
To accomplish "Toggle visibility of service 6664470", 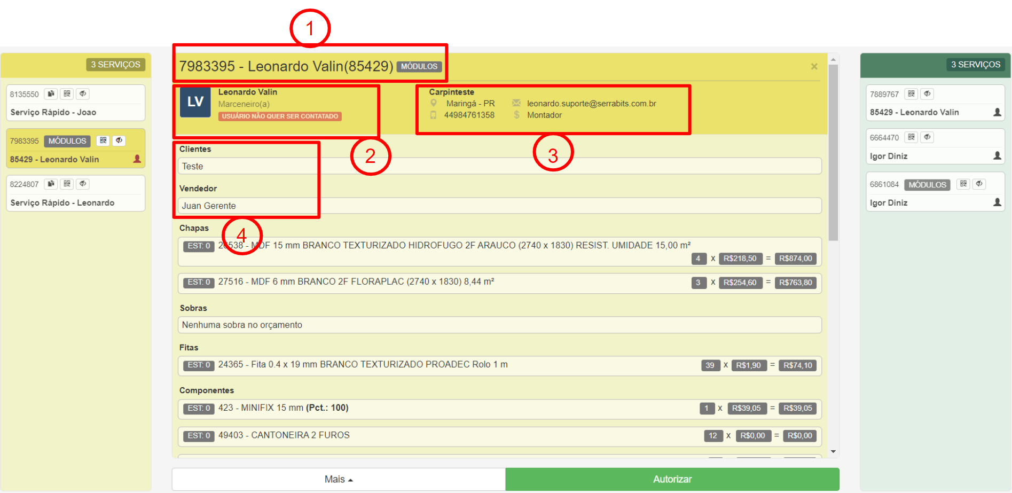I will tap(928, 137).
